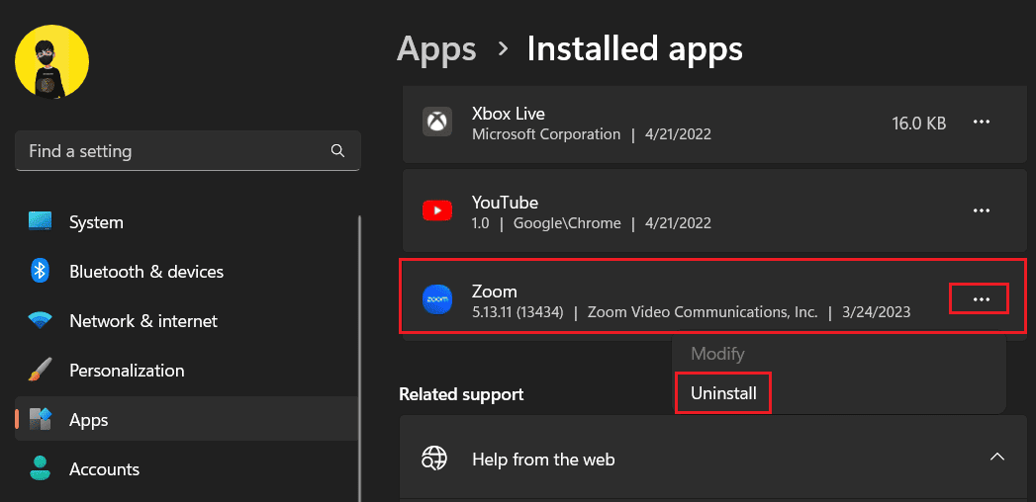Choose Modify from the context menu
Screen dimensions: 1036x502
click(717, 354)
